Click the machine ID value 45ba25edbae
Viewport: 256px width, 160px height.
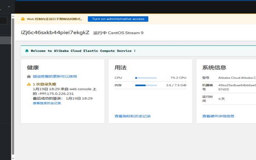pyautogui.click(x=237, y=87)
